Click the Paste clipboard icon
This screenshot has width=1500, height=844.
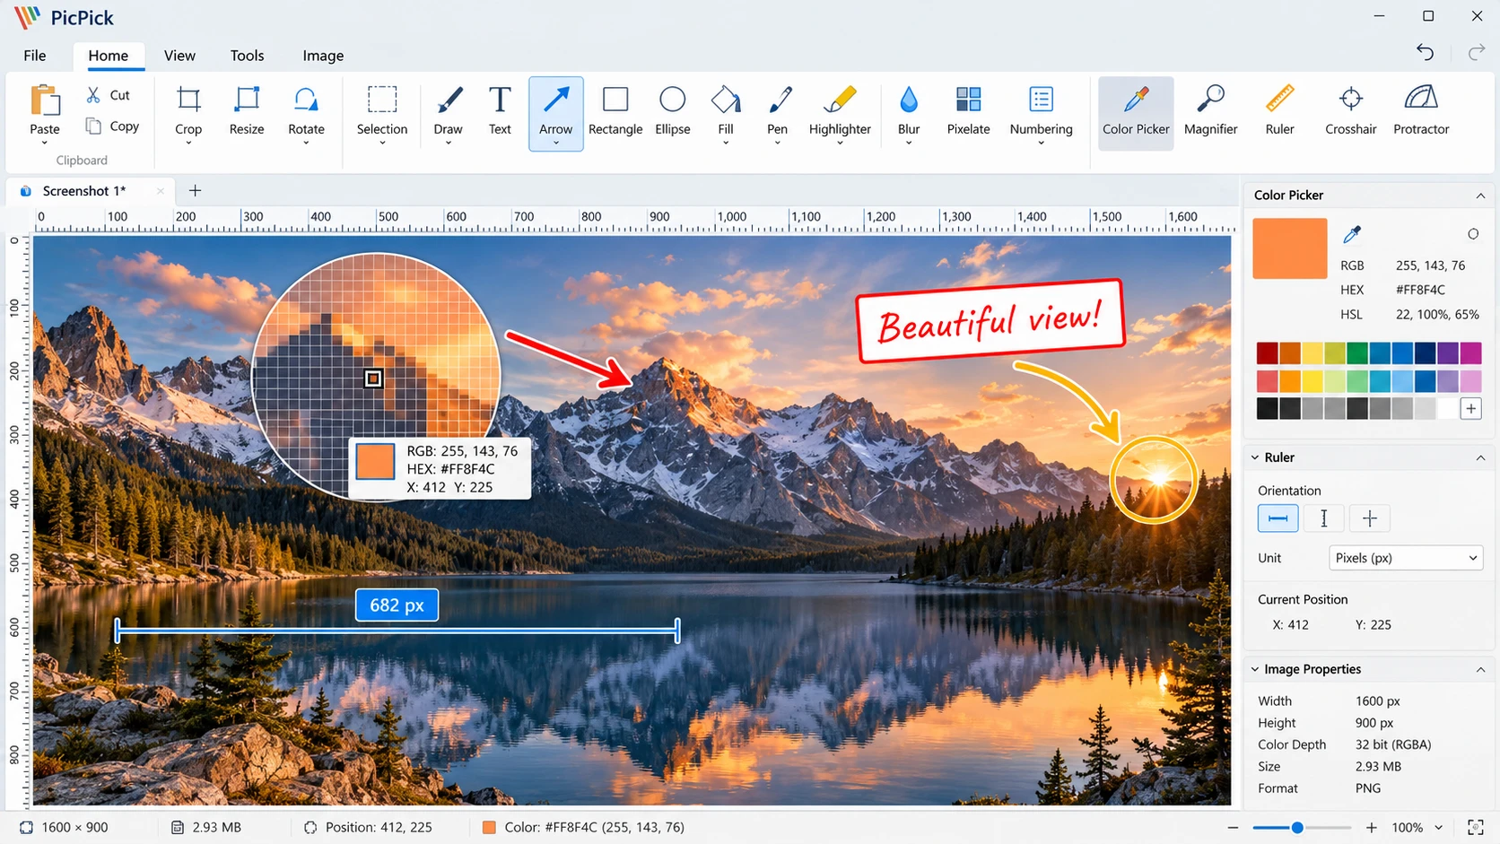pos(45,100)
